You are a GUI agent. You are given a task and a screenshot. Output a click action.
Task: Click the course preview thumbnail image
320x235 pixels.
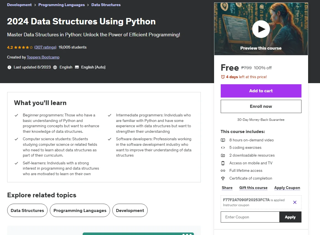point(261,29)
